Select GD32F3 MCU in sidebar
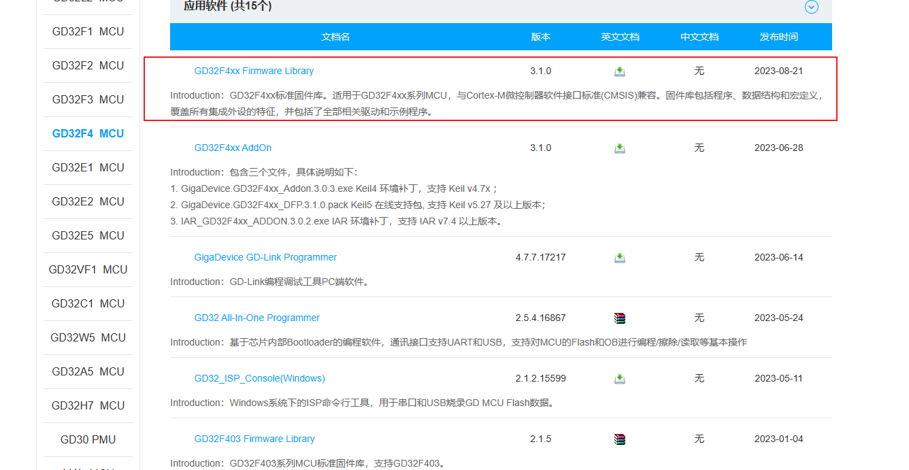This screenshot has width=909, height=470. click(88, 99)
